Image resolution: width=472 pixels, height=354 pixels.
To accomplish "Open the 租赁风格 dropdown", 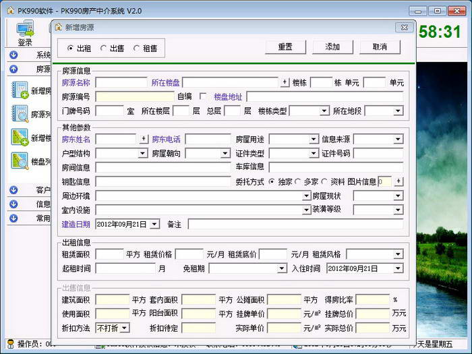I will tap(399, 254).
